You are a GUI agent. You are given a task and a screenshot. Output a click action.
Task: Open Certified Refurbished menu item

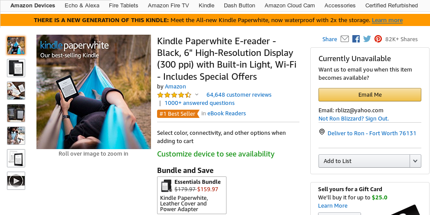coord(391,6)
